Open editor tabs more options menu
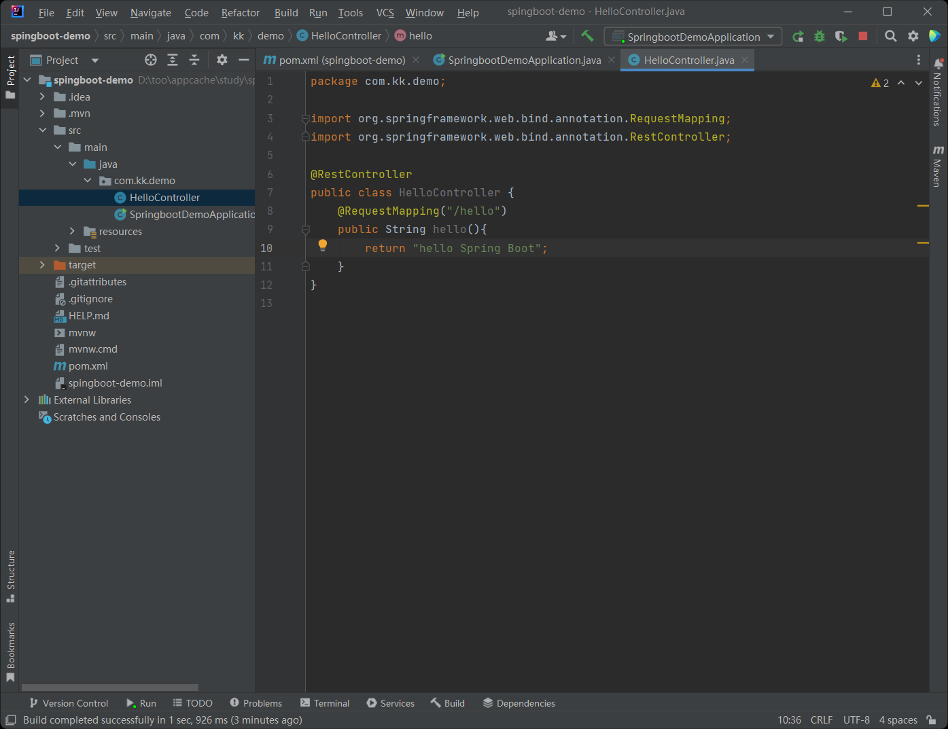The image size is (948, 729). pyautogui.click(x=919, y=60)
